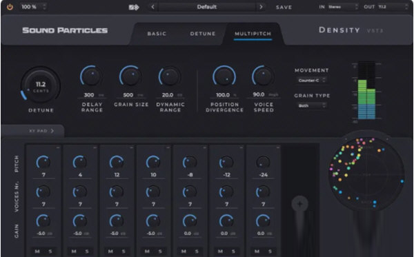Click the 90.0 Voice Speed value

tap(259, 94)
